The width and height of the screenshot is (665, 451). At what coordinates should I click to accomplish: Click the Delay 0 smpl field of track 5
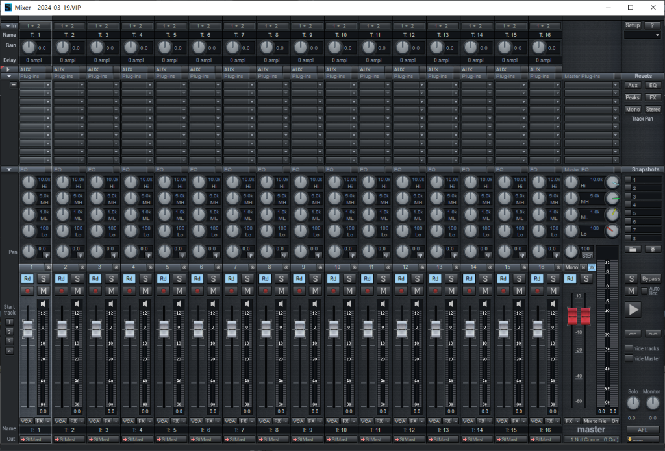coord(169,60)
